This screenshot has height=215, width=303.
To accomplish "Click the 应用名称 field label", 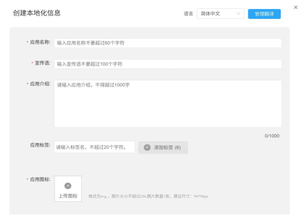I will click(40, 42).
